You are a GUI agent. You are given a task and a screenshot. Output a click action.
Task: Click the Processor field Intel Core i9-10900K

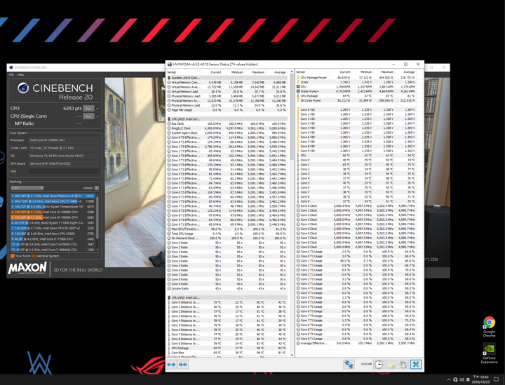64,140
